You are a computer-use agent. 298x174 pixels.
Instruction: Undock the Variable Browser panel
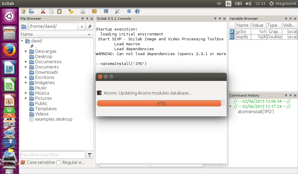(x=290, y=19)
